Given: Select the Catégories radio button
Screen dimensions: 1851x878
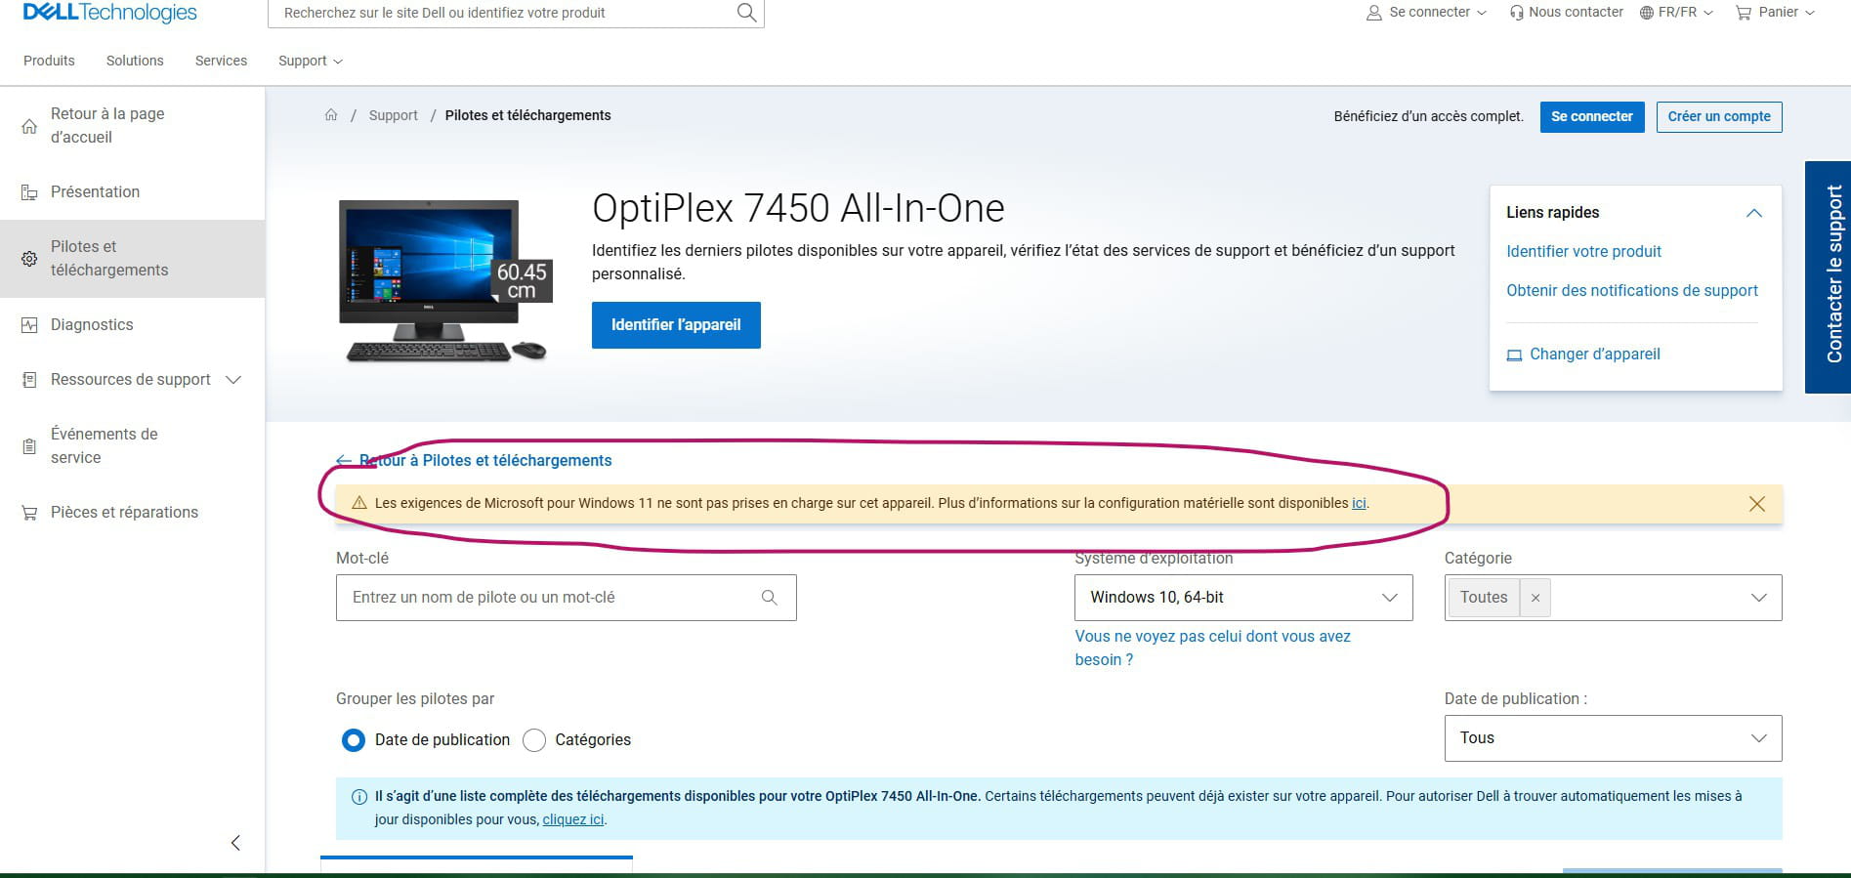Looking at the screenshot, I should [534, 740].
